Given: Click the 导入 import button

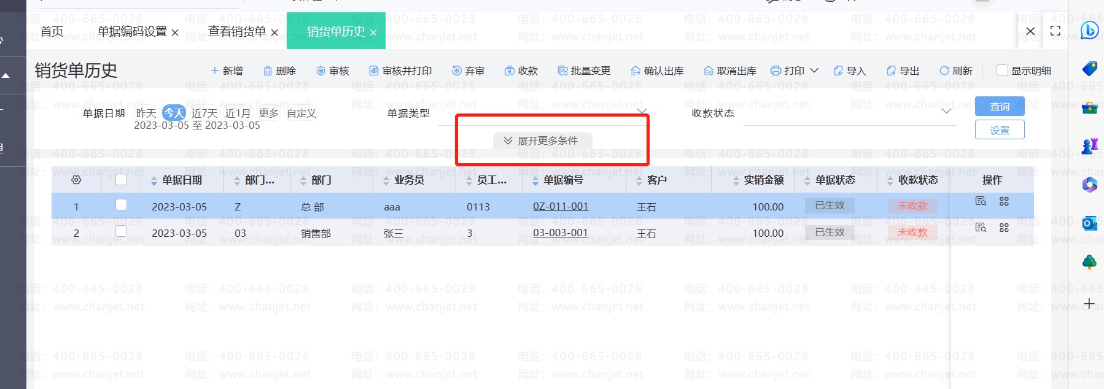Looking at the screenshot, I should click(x=850, y=71).
